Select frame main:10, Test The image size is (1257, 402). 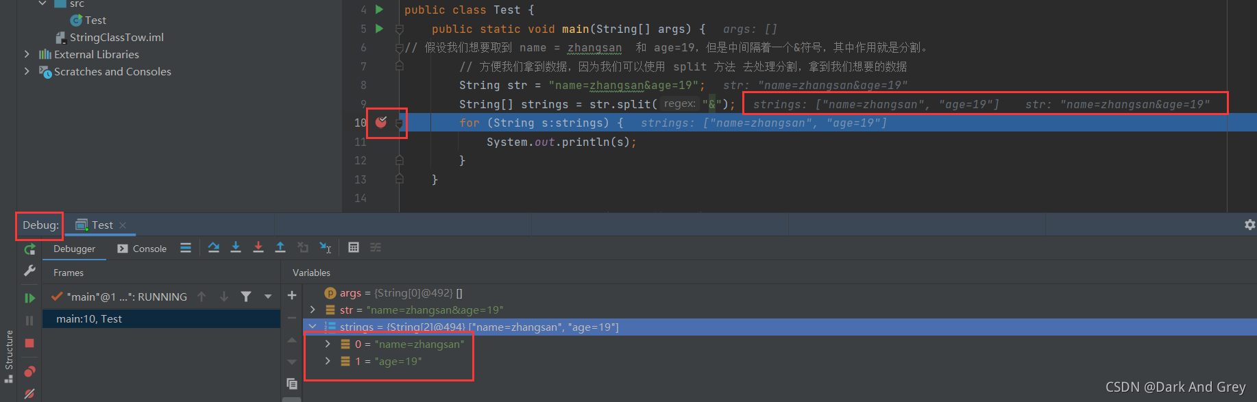point(162,319)
